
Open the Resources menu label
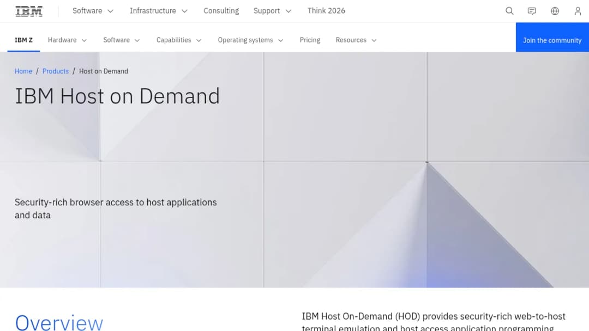point(351,40)
